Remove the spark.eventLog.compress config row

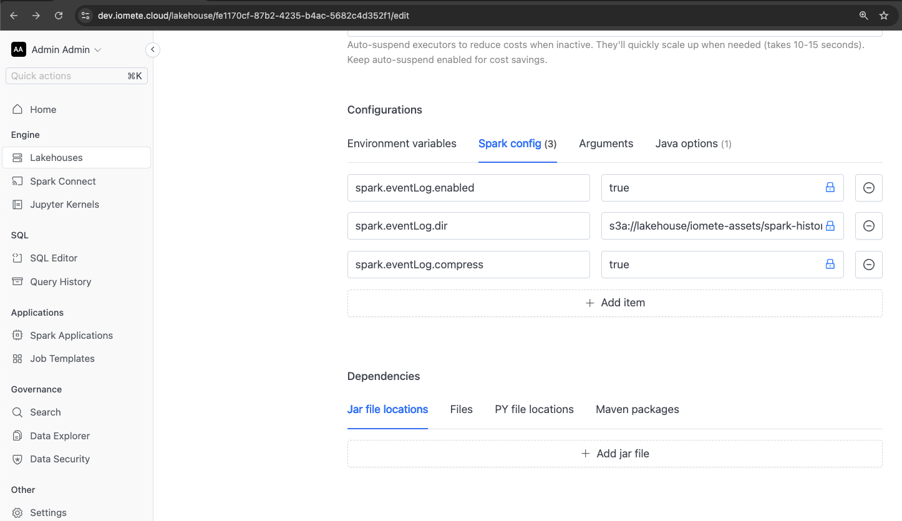pyautogui.click(x=868, y=265)
